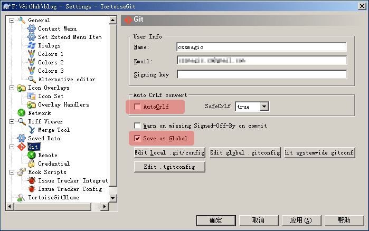Click the Git diamond icon in tree
Image resolution: width=369 pixels, height=231 pixels.
coord(22,147)
